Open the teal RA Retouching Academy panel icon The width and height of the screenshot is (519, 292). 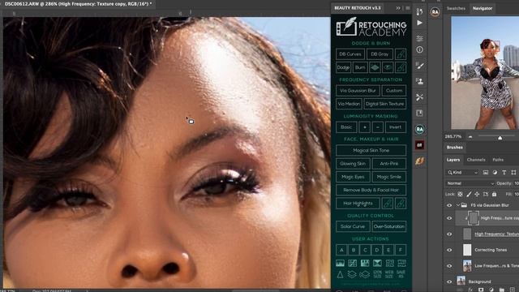coord(420,130)
